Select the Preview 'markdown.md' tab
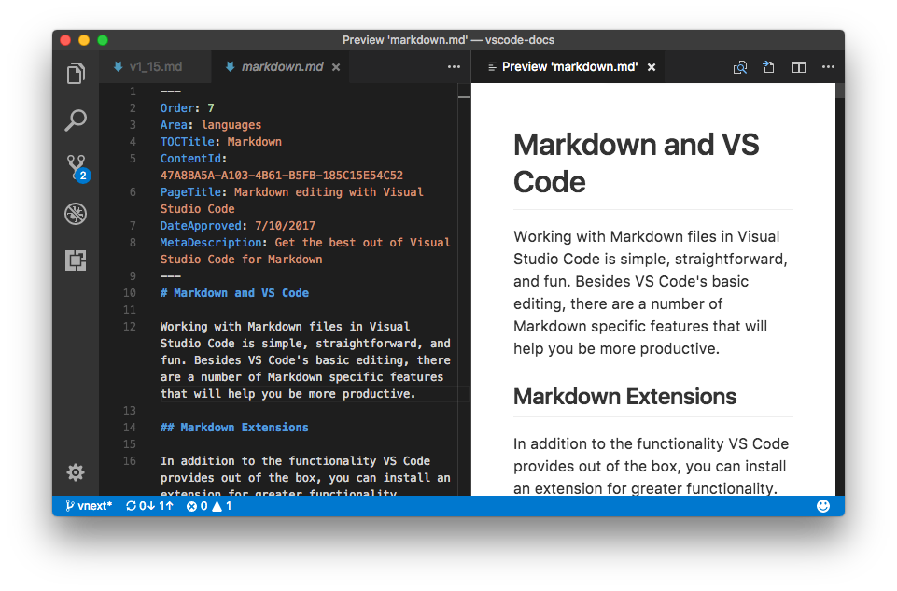The image size is (897, 591). (571, 66)
